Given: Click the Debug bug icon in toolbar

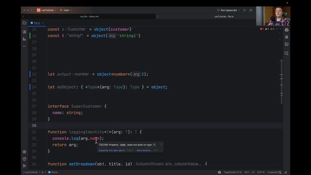Looking at the screenshot, I should tap(251, 10).
